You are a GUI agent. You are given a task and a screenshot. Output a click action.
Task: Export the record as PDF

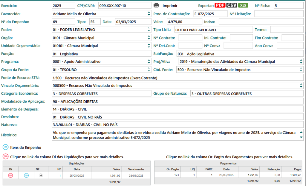(220, 5)
